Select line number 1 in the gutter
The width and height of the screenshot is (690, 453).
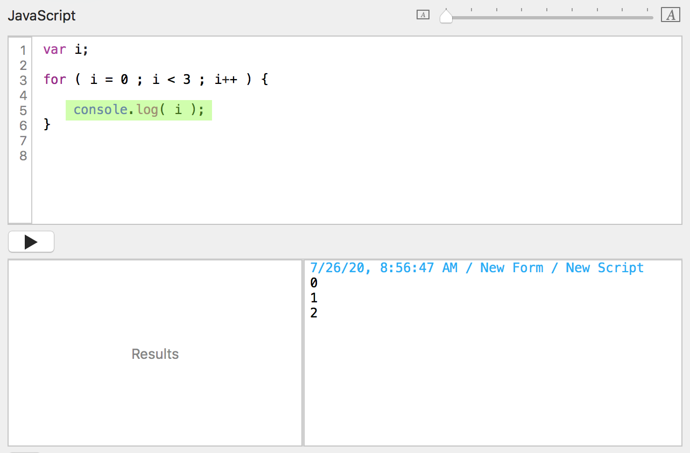point(23,51)
